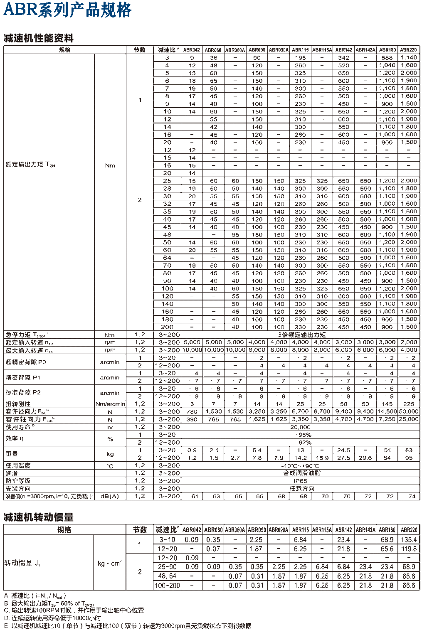Image resolution: width=422 pixels, height=635 pixels.
Task: Select the 20,000 service life value
Action: pyautogui.click(x=300, y=427)
